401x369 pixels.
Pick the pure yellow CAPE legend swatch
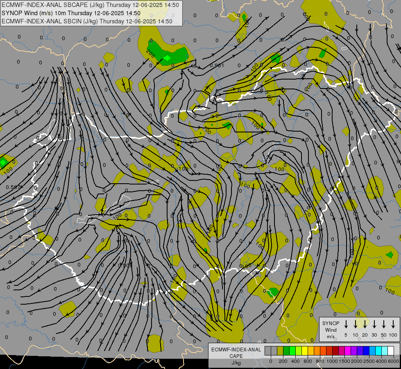point(305,351)
